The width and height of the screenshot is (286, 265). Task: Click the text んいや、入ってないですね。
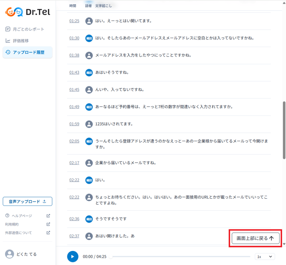[x=120, y=89]
